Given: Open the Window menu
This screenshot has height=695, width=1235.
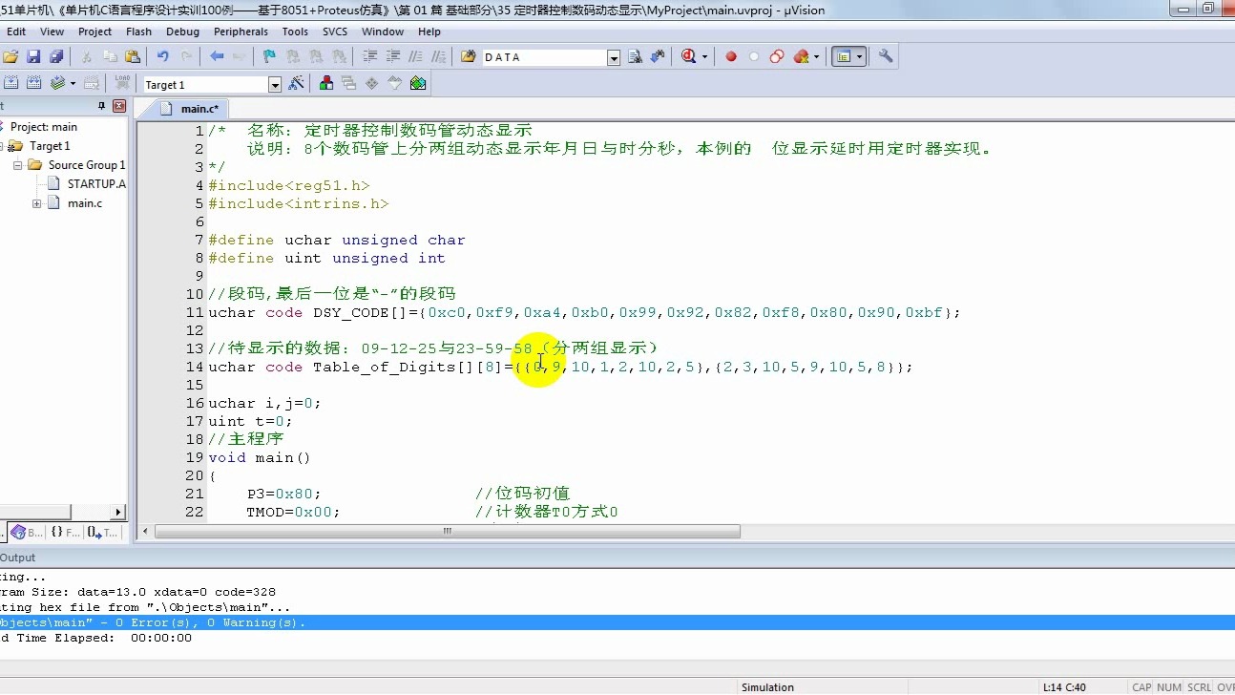Looking at the screenshot, I should point(383,32).
